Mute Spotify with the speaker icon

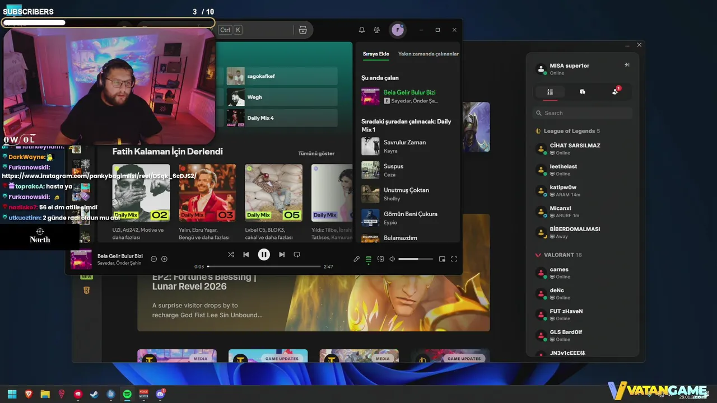click(392, 259)
